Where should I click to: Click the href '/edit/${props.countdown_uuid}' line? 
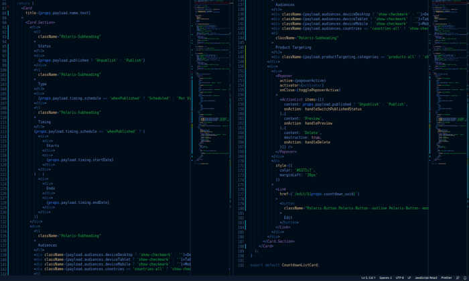320,194
